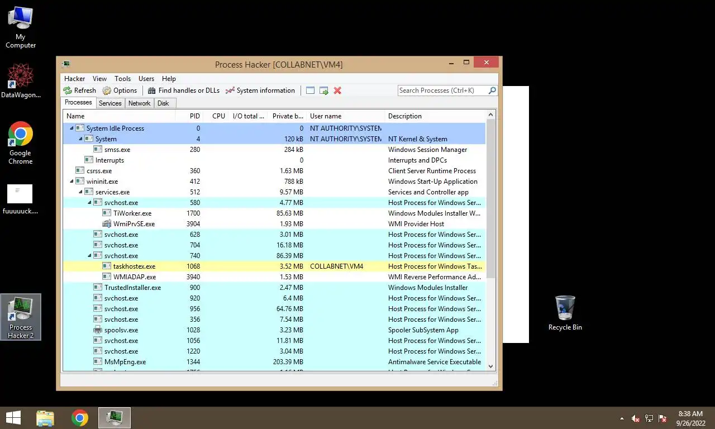
Task: Collapse the System process node
Action: [80, 139]
